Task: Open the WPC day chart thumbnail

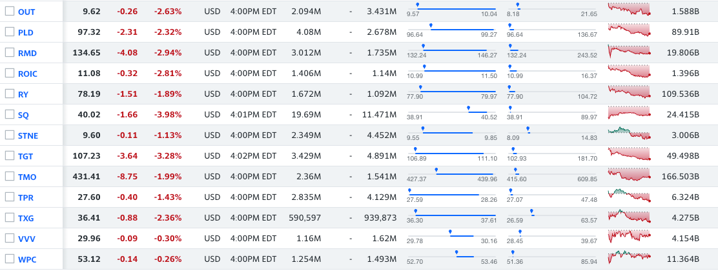Action: 629,257
